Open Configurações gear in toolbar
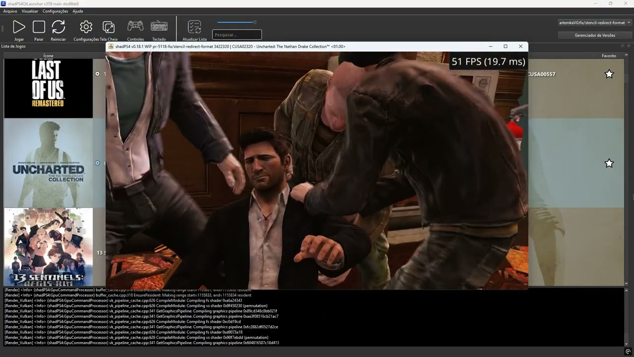The width and height of the screenshot is (634, 357). 86,27
